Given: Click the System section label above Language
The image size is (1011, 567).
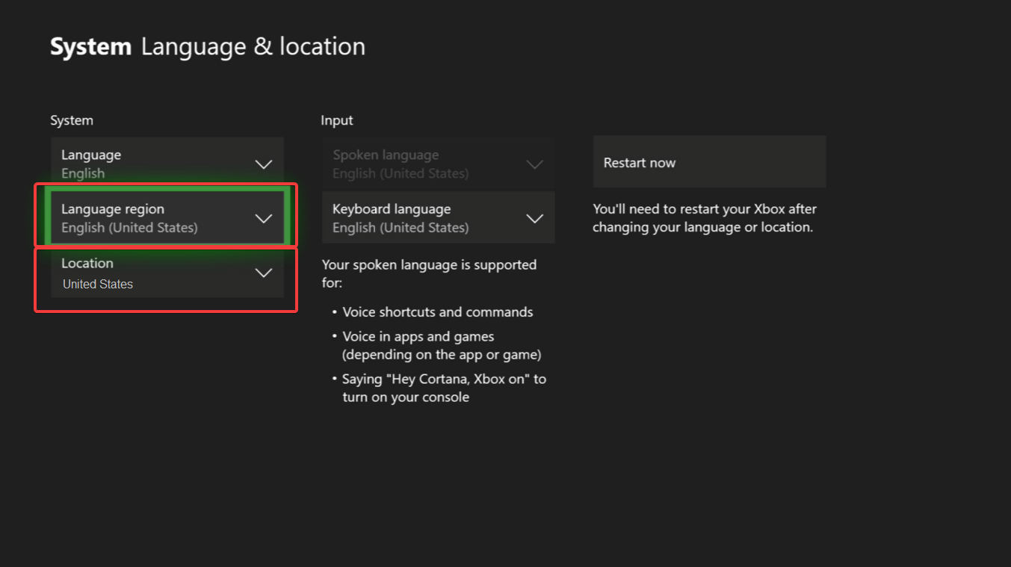Looking at the screenshot, I should click(x=72, y=120).
